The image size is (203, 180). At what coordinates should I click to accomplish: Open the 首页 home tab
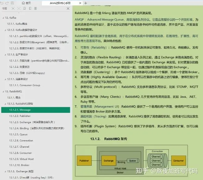[x=26, y=3]
